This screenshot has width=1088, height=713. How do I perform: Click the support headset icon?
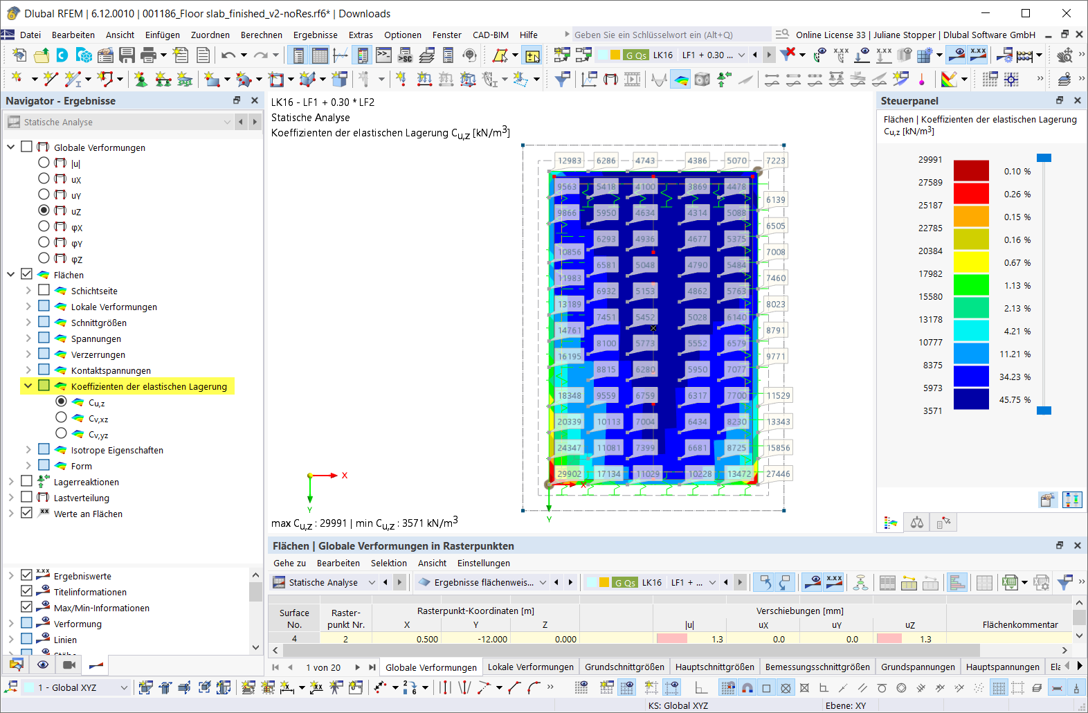click(470, 55)
